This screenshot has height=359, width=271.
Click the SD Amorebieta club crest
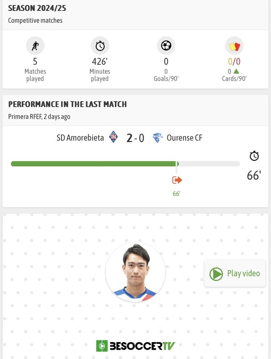coord(113,137)
